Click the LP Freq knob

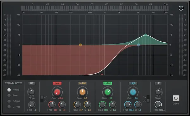click(158, 105)
